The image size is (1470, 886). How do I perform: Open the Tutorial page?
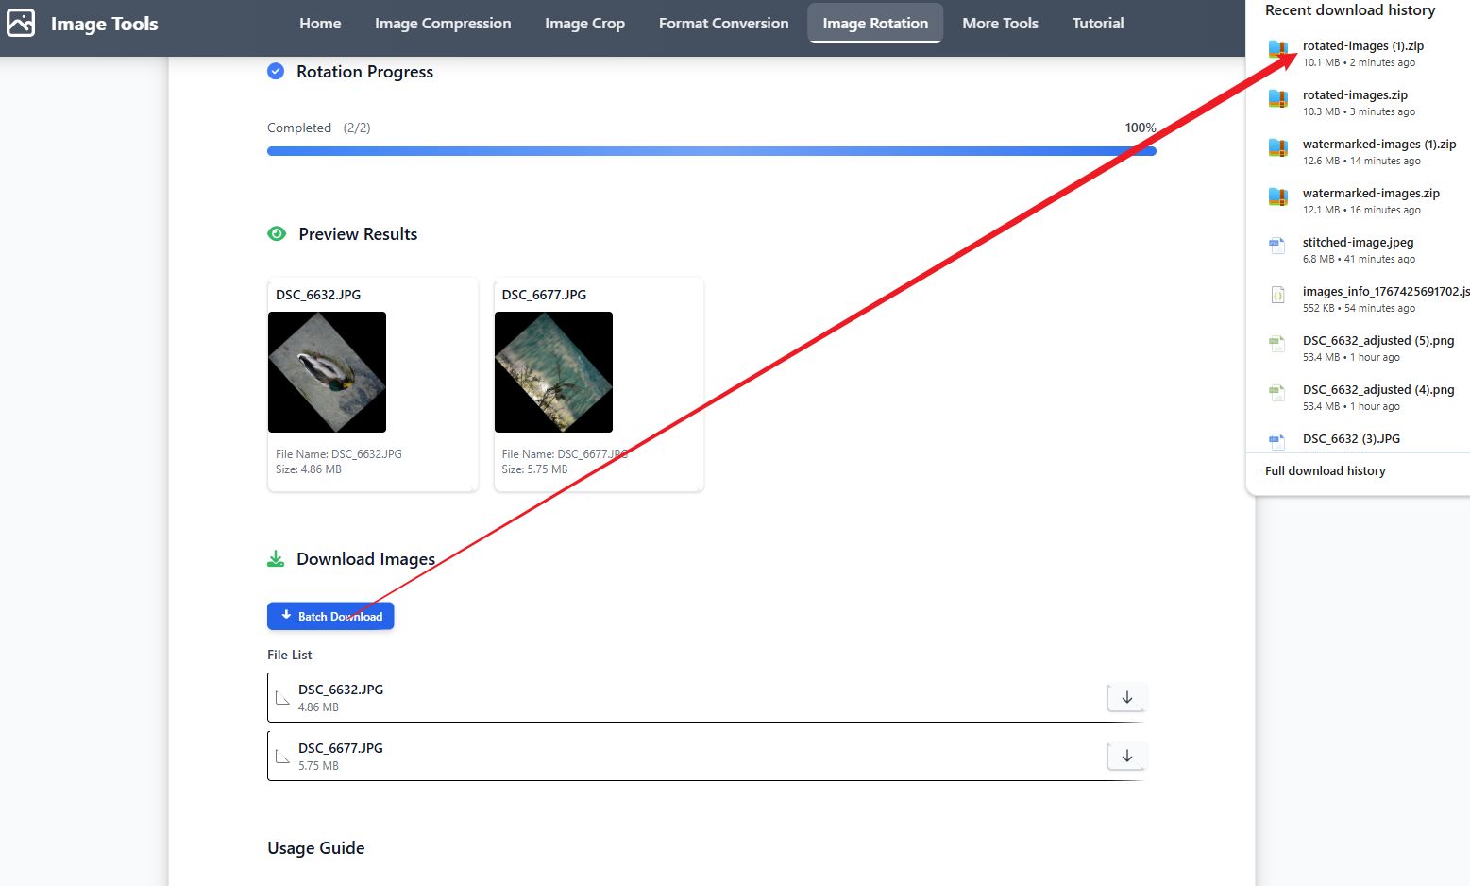point(1098,23)
